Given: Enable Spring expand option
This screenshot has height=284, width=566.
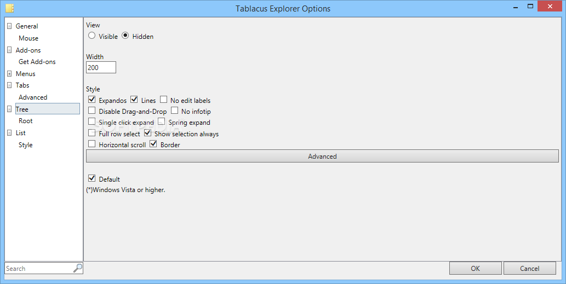Looking at the screenshot, I should tap(161, 122).
